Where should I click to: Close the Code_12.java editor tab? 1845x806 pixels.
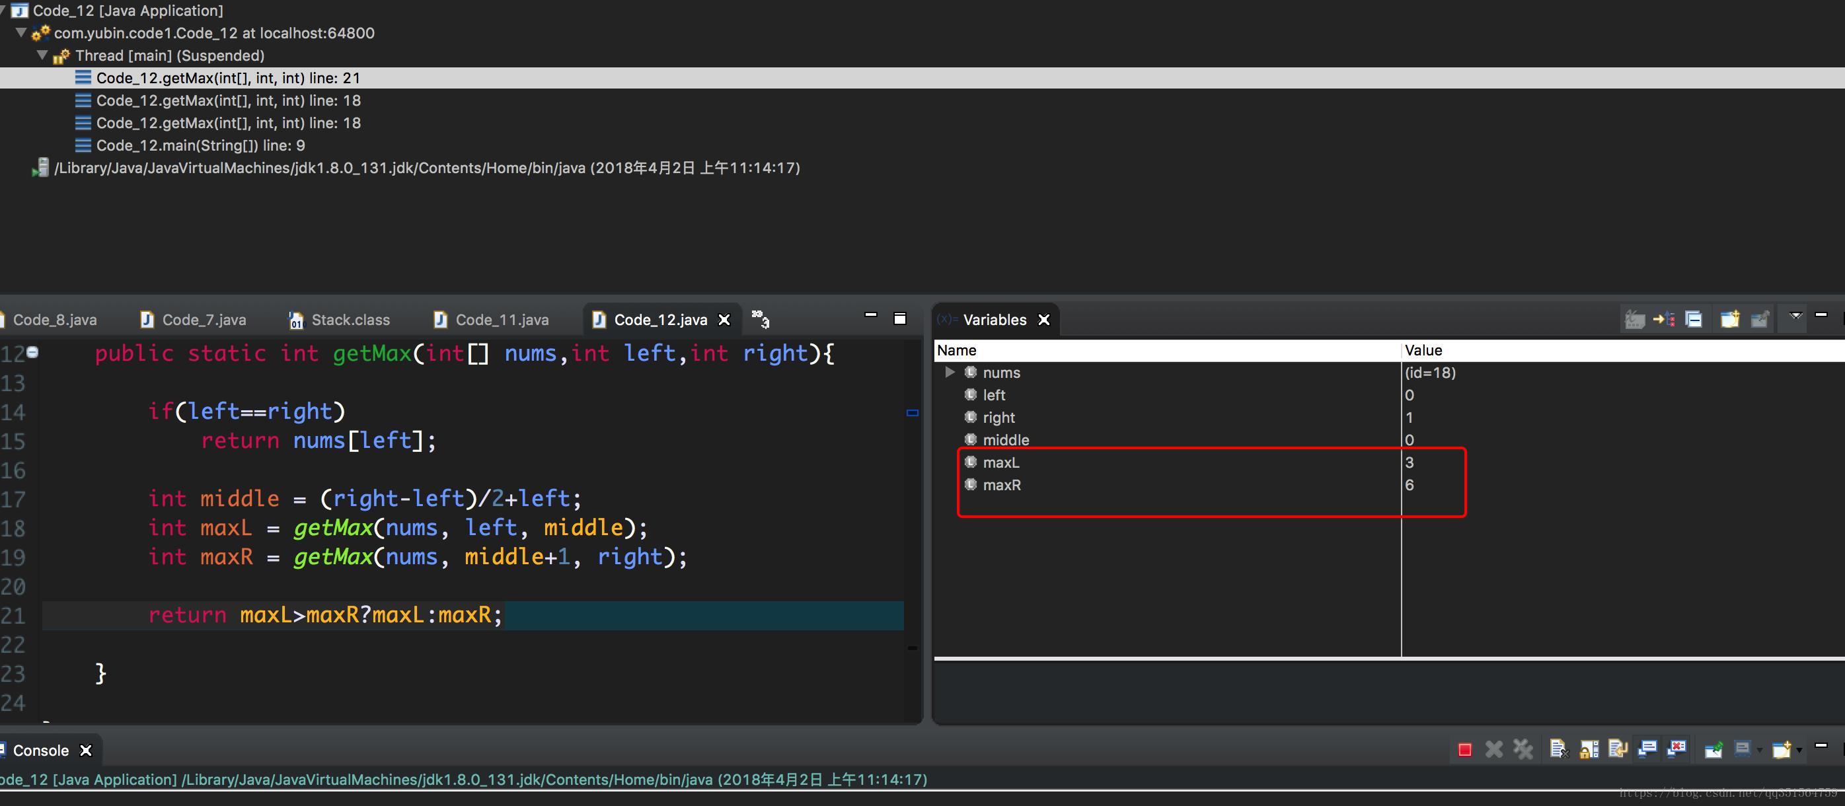tap(724, 320)
